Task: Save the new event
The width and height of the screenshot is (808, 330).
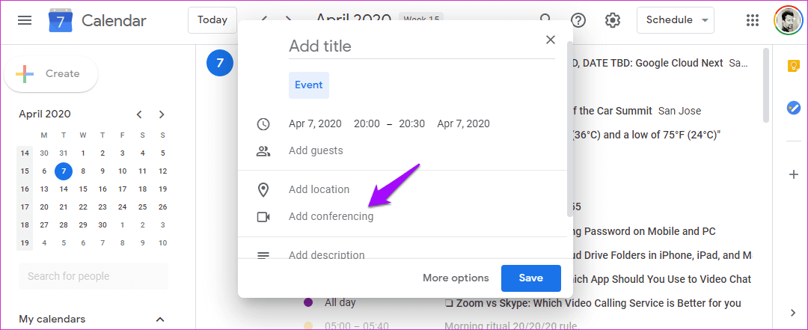Action: tap(530, 278)
